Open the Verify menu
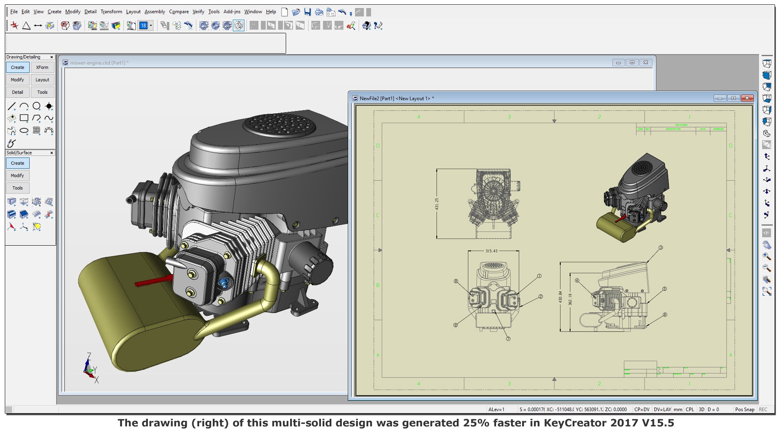 click(198, 12)
